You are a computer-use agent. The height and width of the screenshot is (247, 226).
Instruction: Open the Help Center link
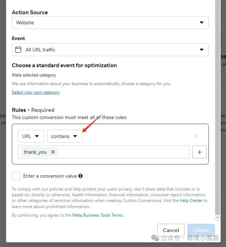(191, 201)
